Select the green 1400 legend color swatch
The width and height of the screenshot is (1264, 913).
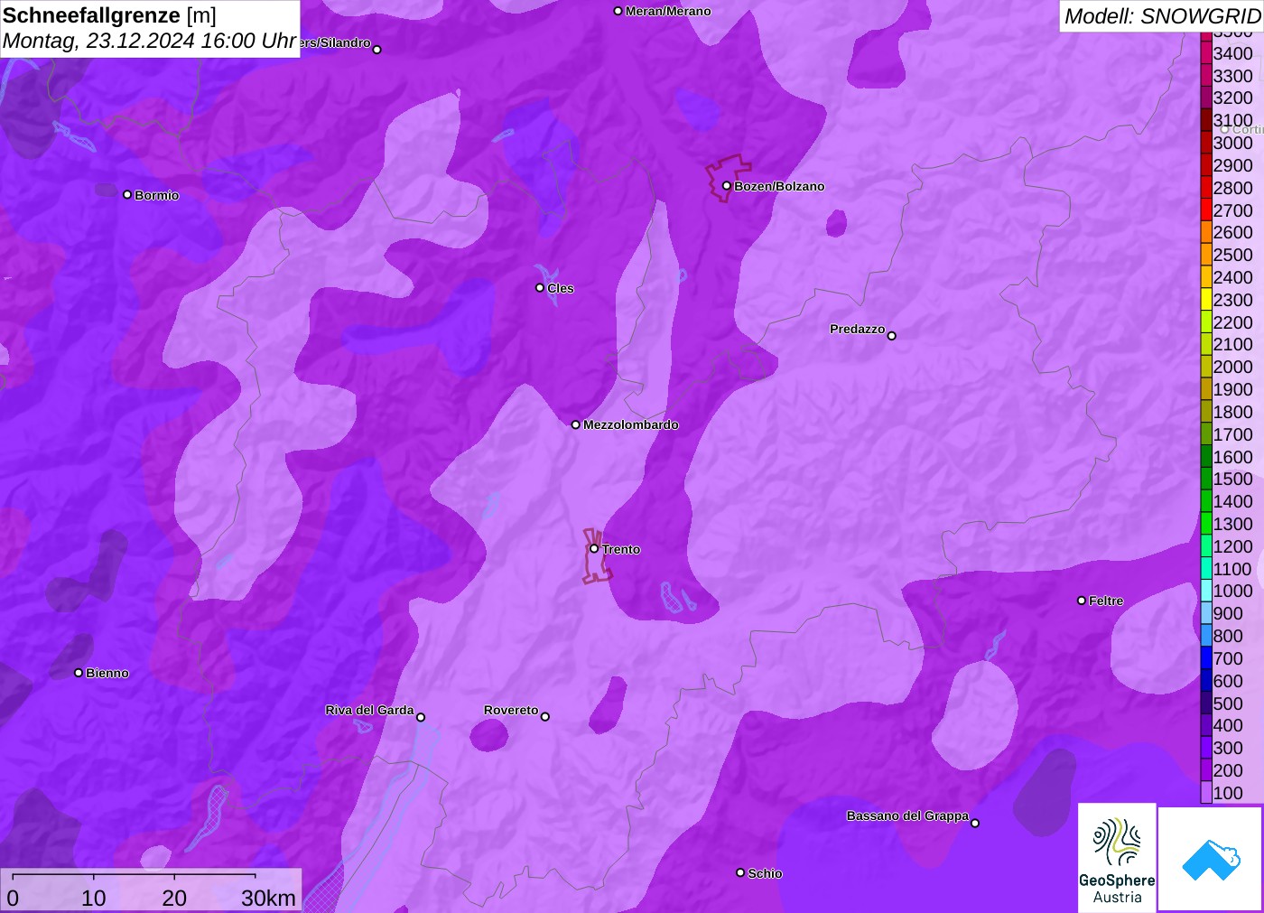coord(1206,501)
